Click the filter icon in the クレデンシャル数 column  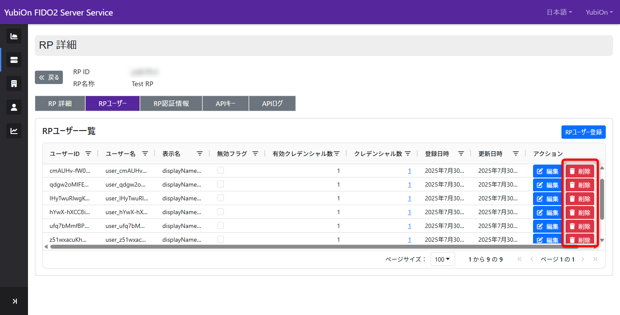[408, 153]
